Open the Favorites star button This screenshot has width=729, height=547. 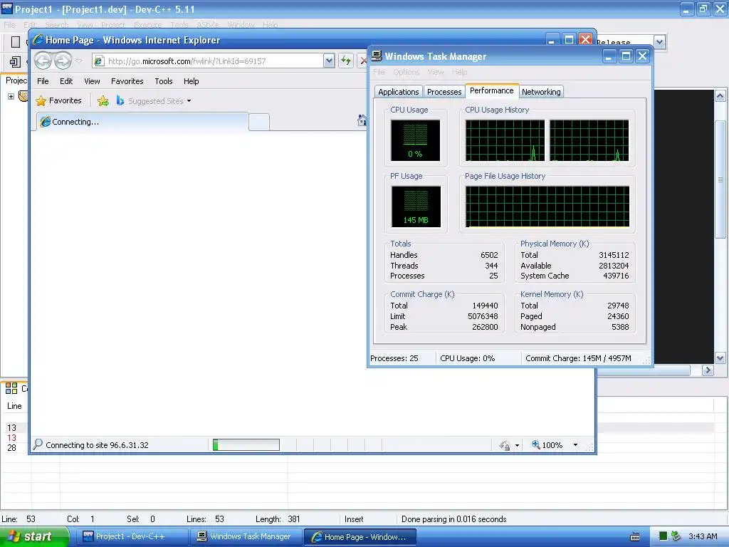coord(41,100)
